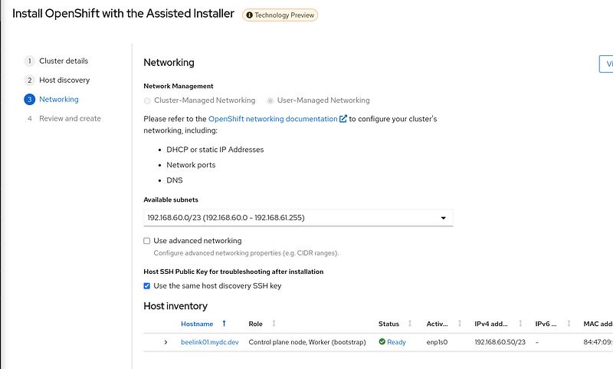
Task: Click the Ready status link
Action: tap(396, 342)
